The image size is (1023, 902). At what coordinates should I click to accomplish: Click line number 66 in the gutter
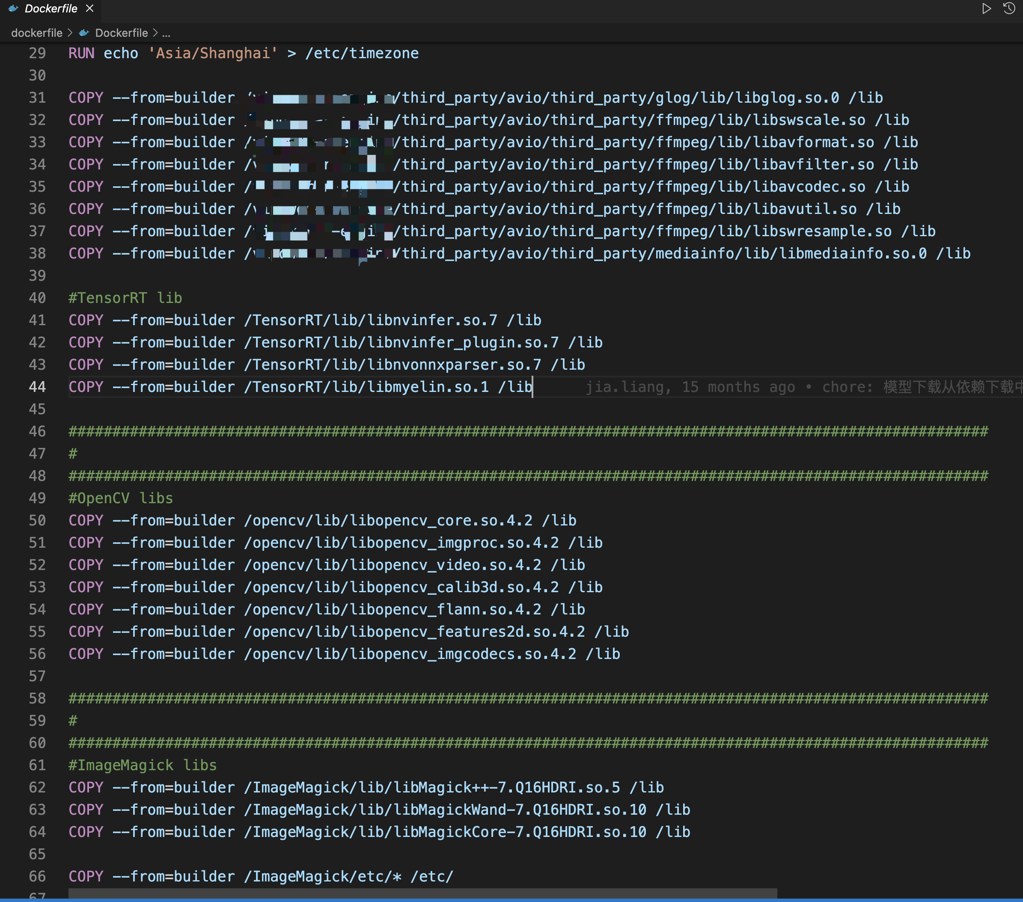37,877
